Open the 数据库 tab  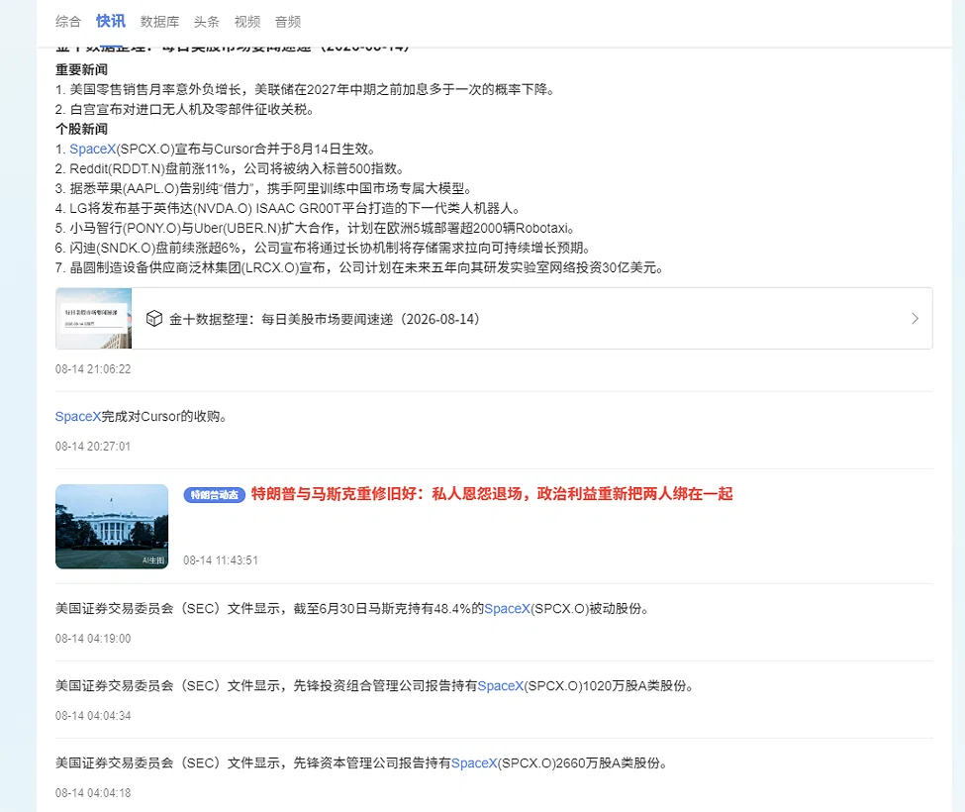tap(159, 22)
